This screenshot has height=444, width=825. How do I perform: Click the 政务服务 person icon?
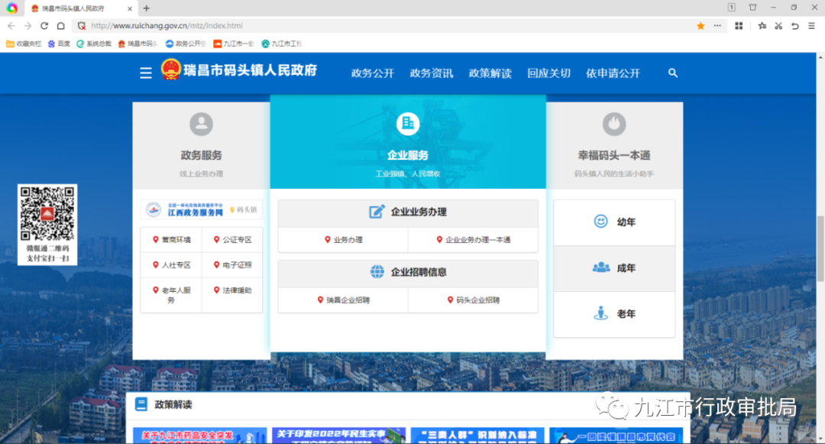pyautogui.click(x=201, y=124)
